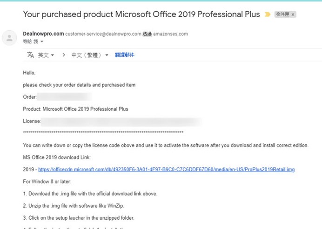This screenshot has height=229, width=322.
Task: Click the yellow importance marker beside subject
Action: [268, 14]
